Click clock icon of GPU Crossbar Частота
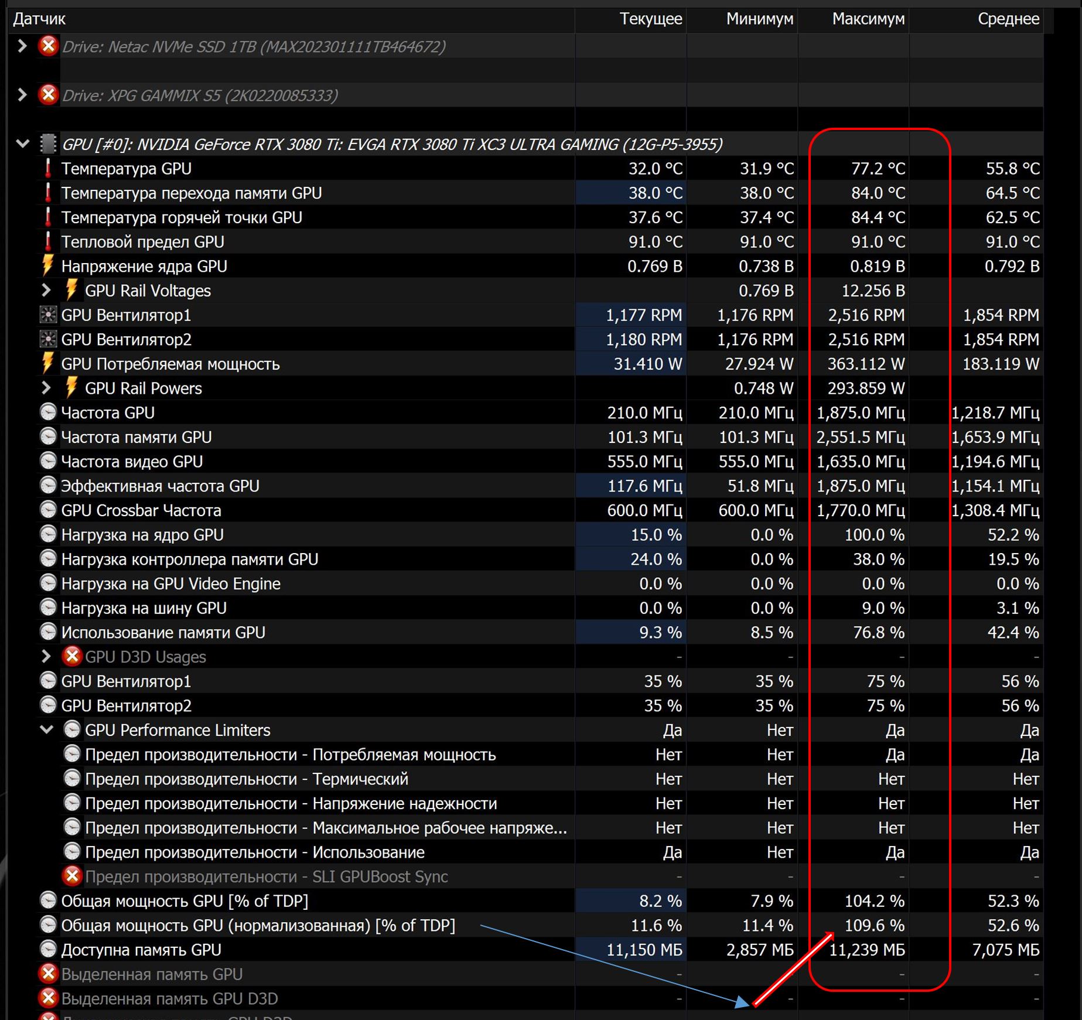This screenshot has height=1020, width=1082. [48, 510]
